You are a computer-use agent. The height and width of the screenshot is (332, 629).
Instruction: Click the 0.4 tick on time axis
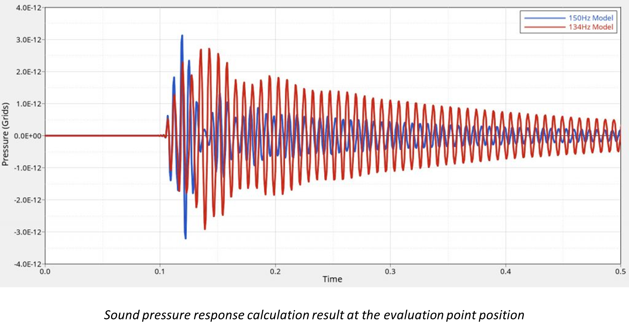click(x=506, y=271)
